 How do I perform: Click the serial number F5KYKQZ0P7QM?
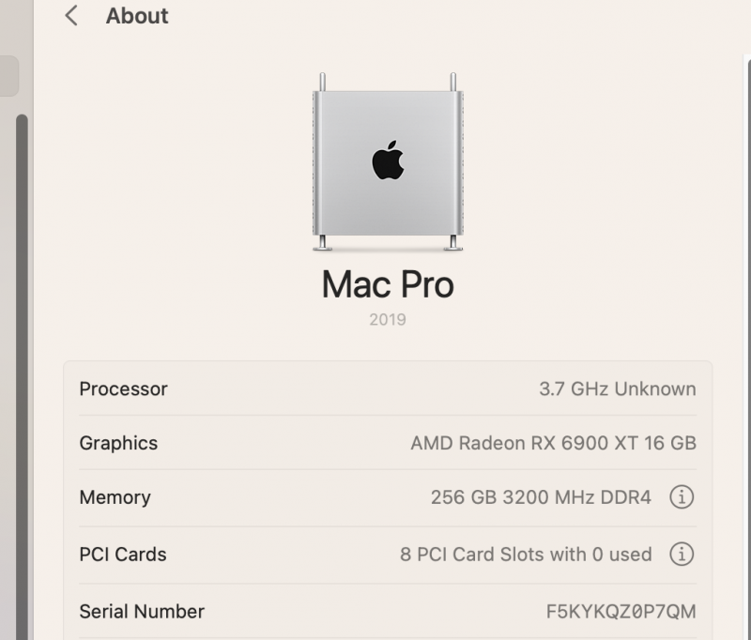coord(621,612)
